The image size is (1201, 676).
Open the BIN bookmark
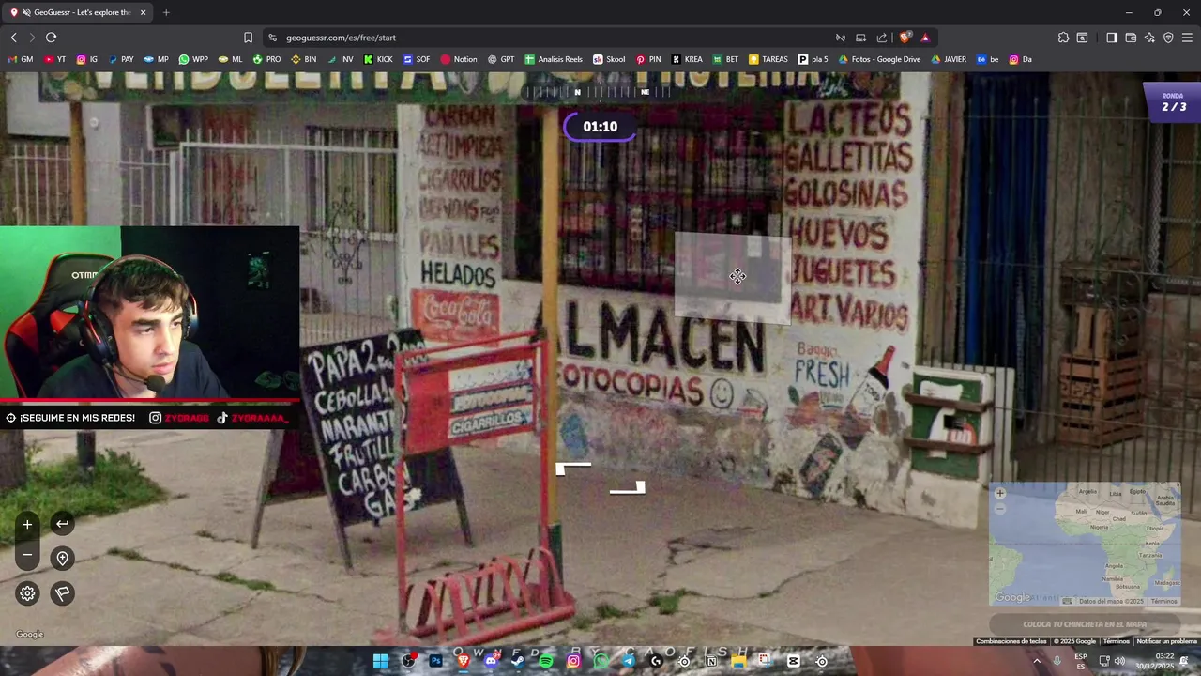pos(303,59)
